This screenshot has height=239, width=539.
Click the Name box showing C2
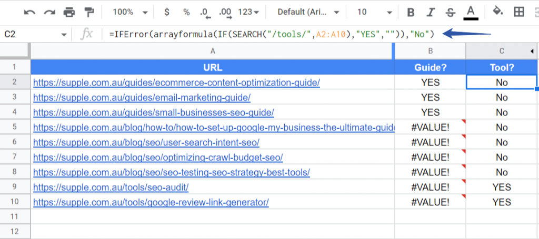coord(35,34)
